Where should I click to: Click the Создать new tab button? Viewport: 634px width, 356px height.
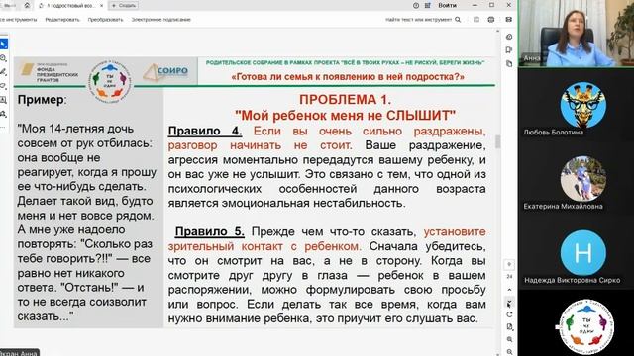[124, 6]
